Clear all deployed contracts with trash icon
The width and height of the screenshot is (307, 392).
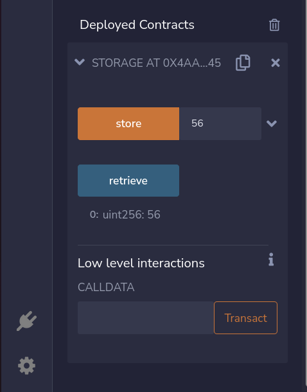tap(274, 25)
